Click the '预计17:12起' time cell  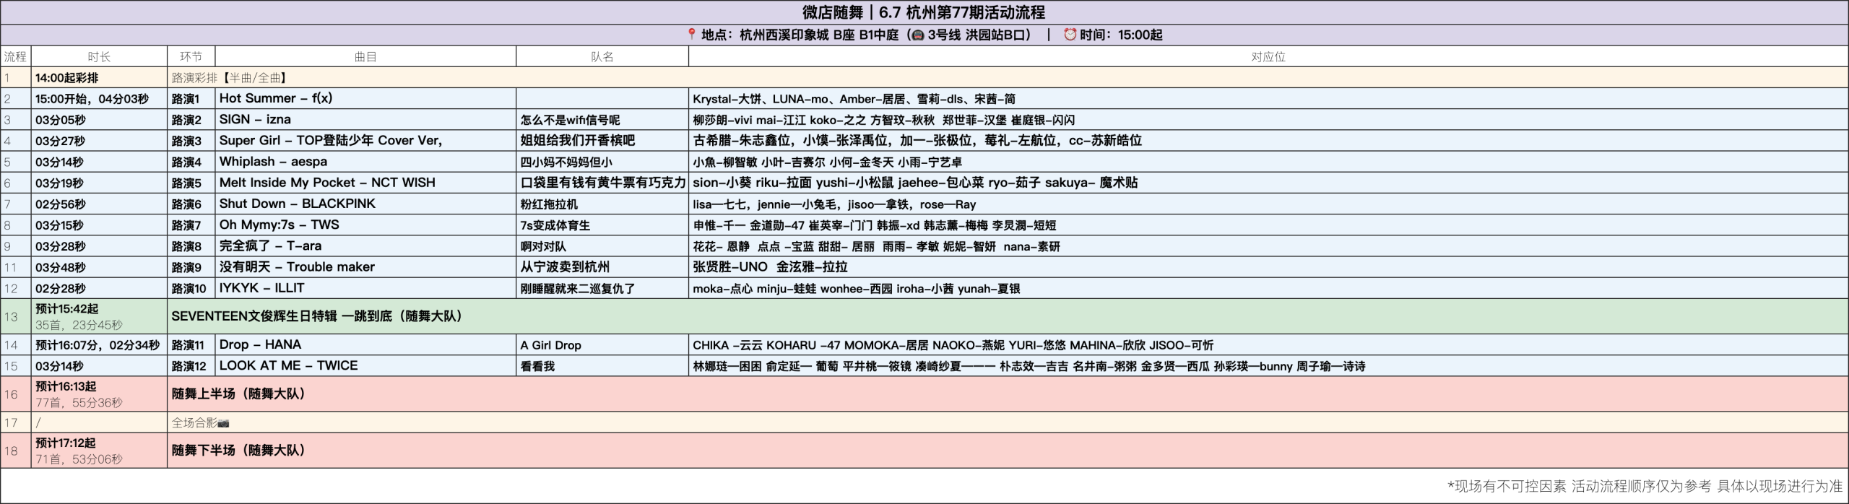99,451
